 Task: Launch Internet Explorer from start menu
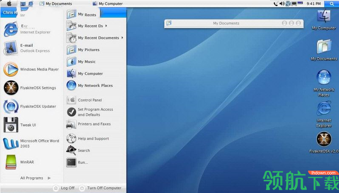pos(27,29)
